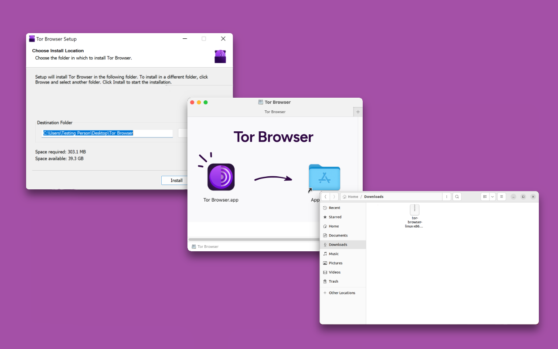The image size is (558, 349).
Task: Click the Install button in Tor Browser Setup
Action: click(176, 180)
